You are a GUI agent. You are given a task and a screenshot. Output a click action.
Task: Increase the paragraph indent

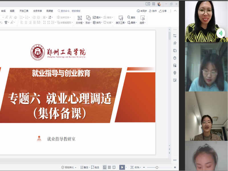[x=38, y=17]
